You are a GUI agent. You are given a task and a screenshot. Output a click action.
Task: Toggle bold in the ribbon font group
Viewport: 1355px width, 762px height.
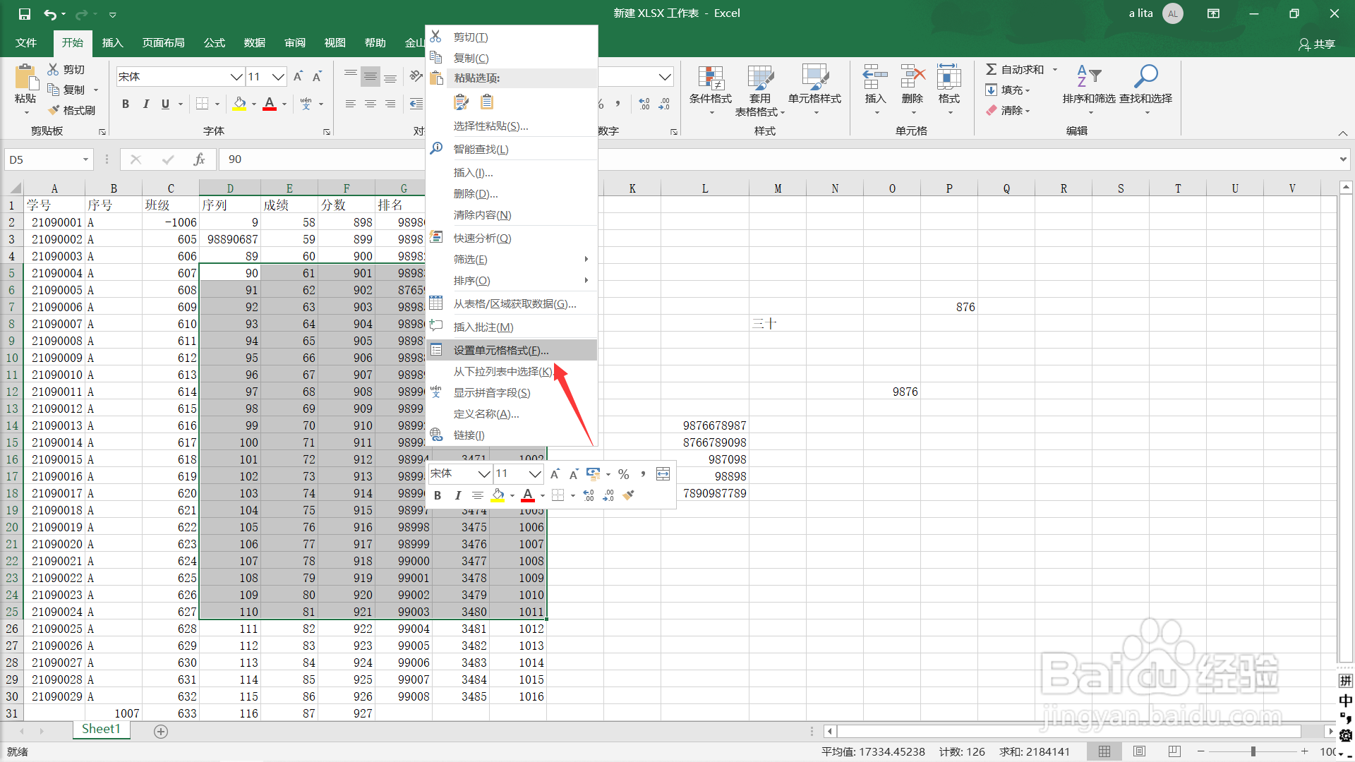(126, 104)
